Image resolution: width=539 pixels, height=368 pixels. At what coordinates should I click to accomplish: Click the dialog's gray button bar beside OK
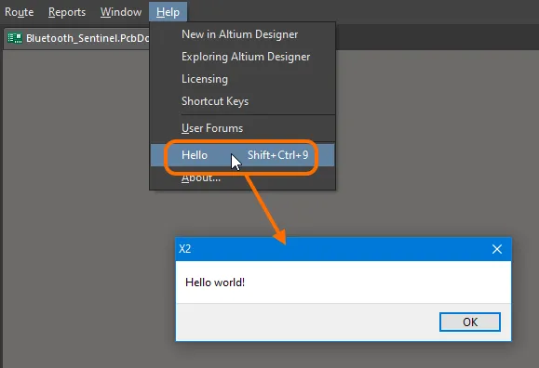[306, 322]
